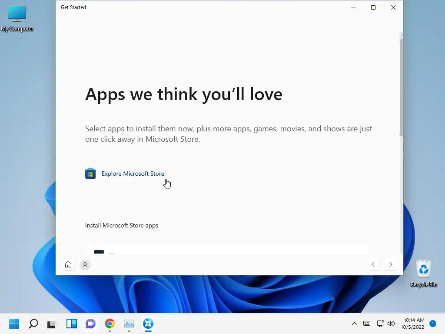Open Google Chrome from the taskbar

pyautogui.click(x=110, y=324)
